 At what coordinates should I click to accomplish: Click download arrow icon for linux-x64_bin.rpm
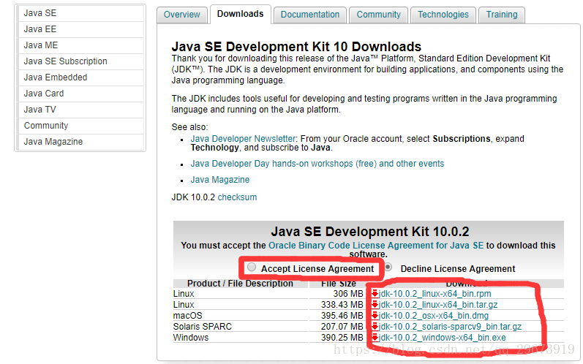click(375, 294)
